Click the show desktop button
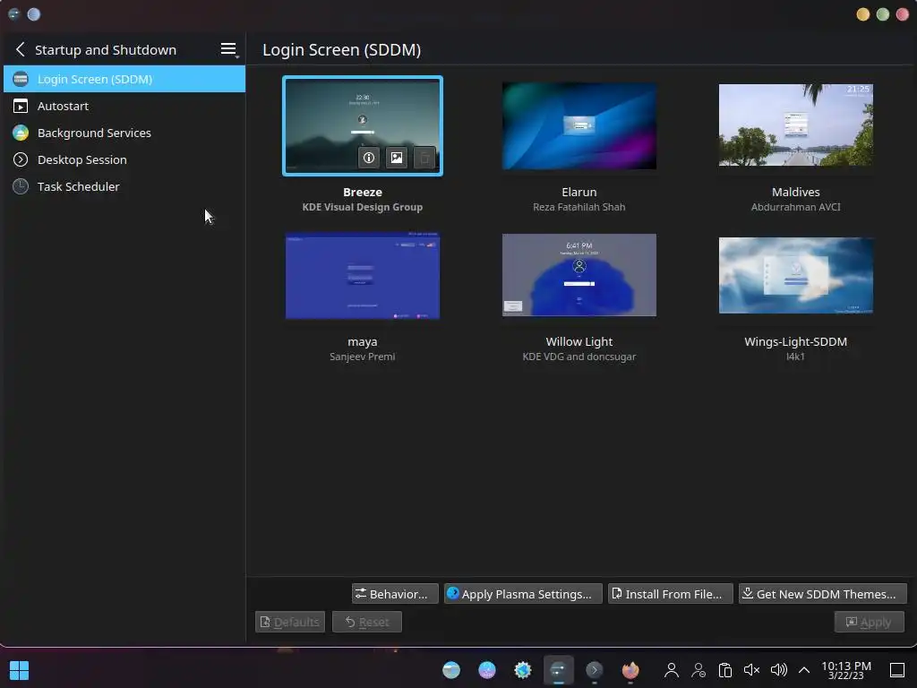Screen dimensions: 917x688 [x=897, y=670]
